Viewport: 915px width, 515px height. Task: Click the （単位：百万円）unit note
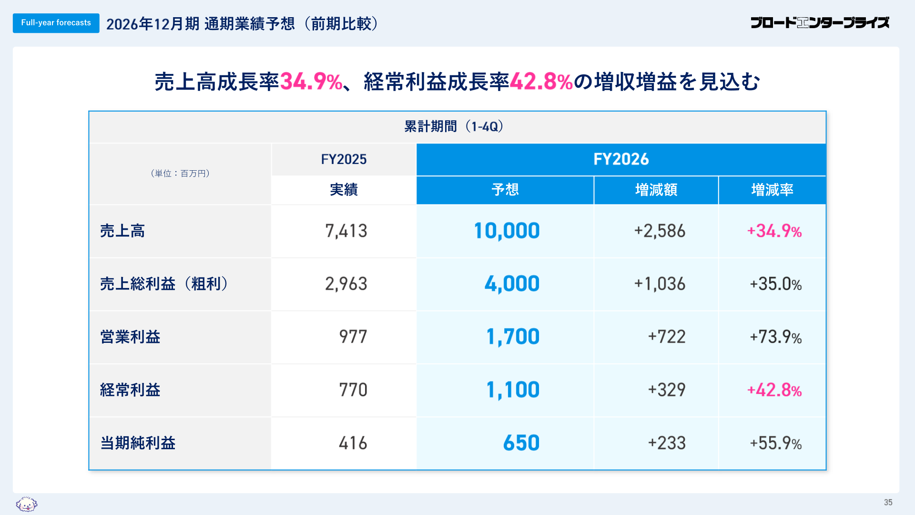180,174
